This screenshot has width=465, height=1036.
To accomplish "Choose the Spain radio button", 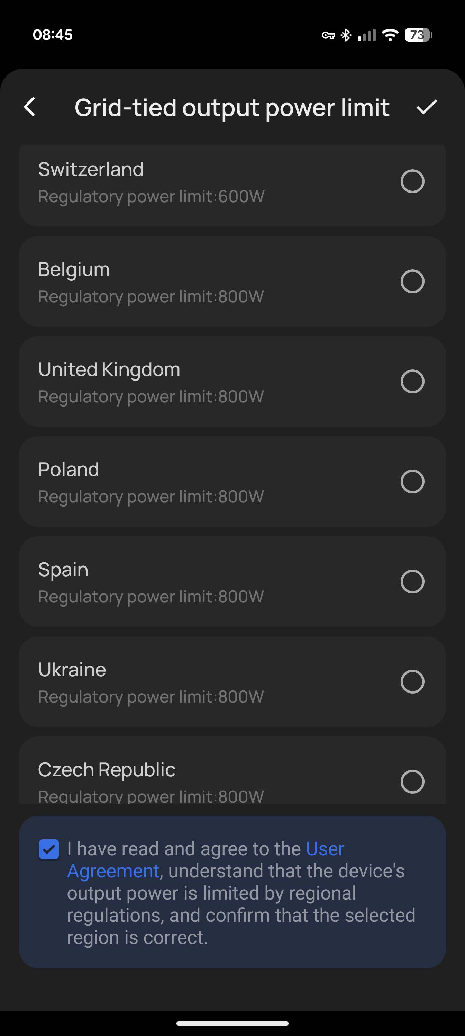I will tap(412, 582).
